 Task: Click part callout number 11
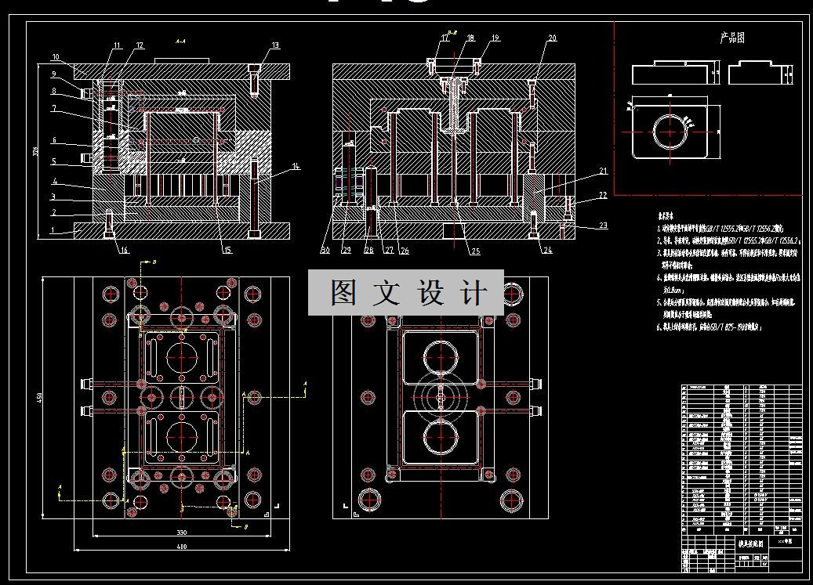point(117,45)
